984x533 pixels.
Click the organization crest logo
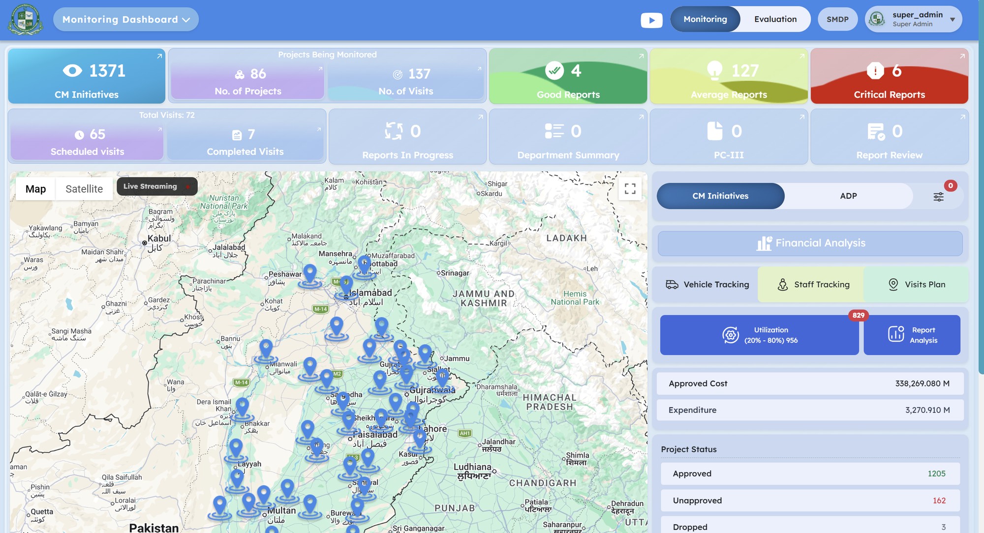[25, 19]
